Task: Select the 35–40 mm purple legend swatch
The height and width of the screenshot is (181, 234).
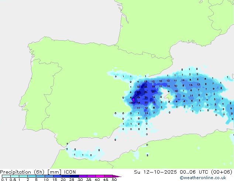Action: tap(92, 176)
